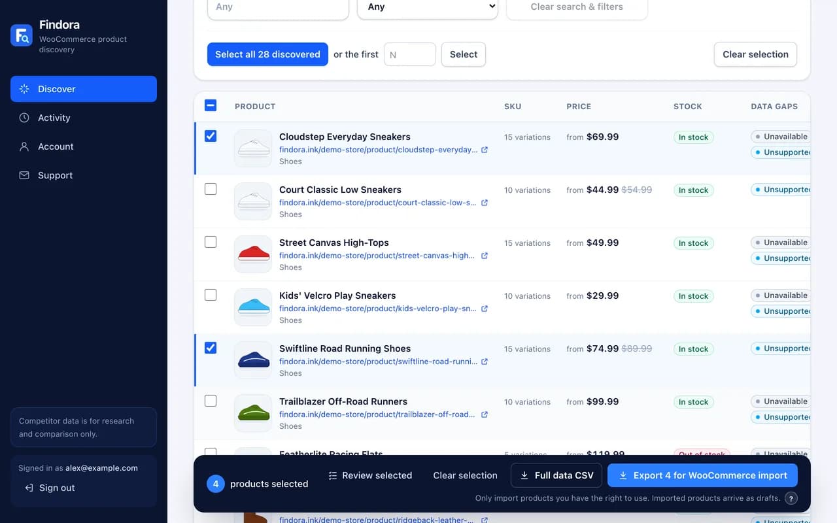Uncheck Swiftline Road Running Shoes checkbox

pos(211,348)
